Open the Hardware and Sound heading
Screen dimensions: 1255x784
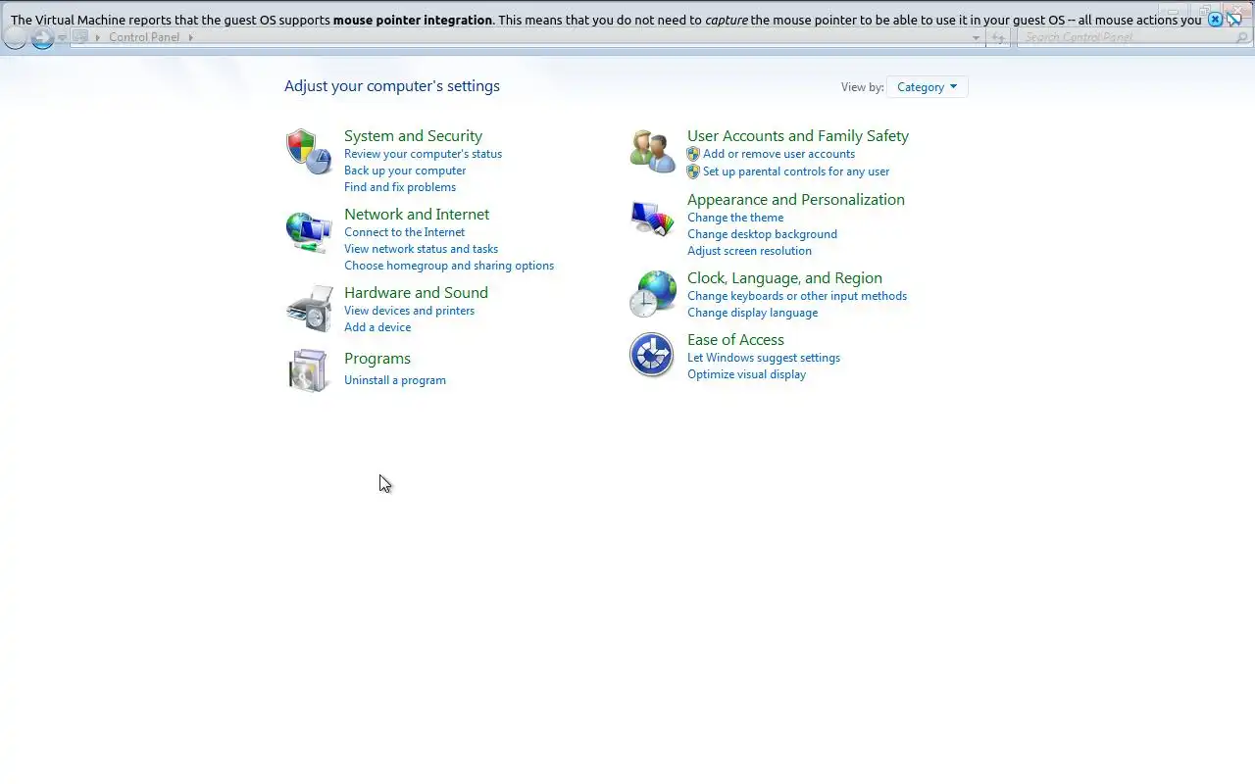[416, 293]
